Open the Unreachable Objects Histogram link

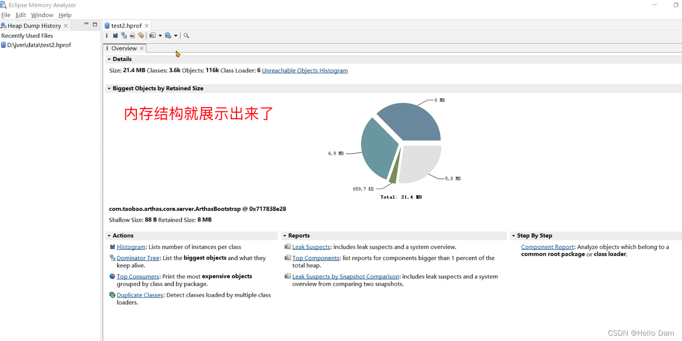pos(305,70)
